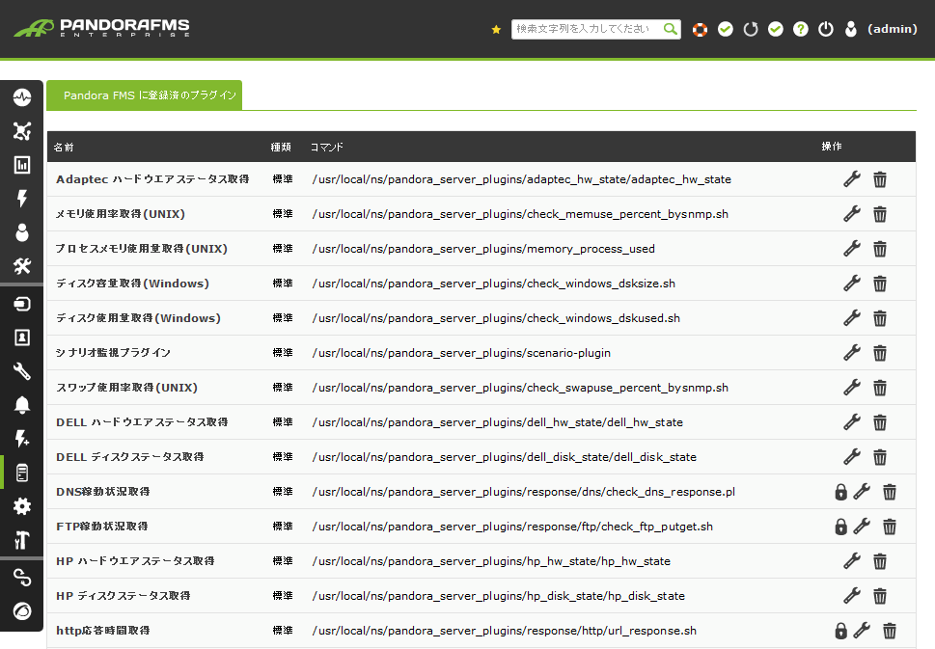The height and width of the screenshot is (649, 935).
Task: Click the crossed hammer and wrench sidebar icon
Action: [x=22, y=266]
